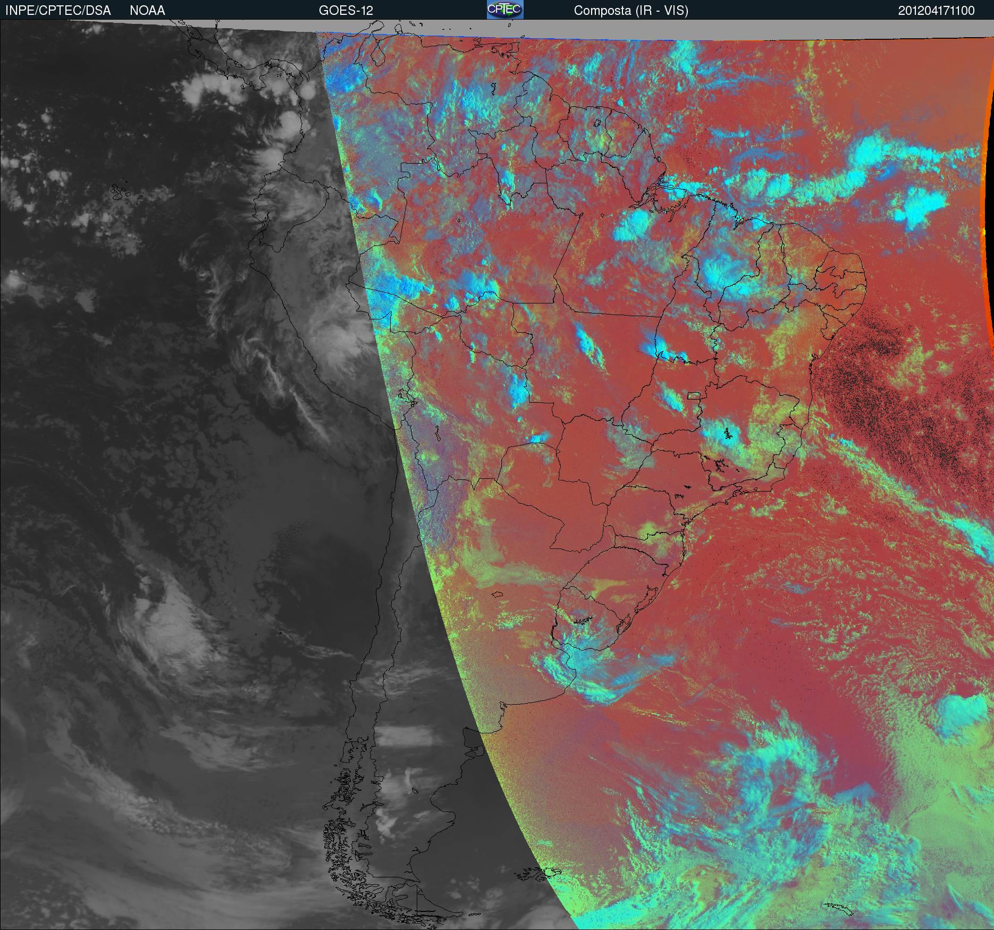Click the GOES-12 satellite label

346,11
